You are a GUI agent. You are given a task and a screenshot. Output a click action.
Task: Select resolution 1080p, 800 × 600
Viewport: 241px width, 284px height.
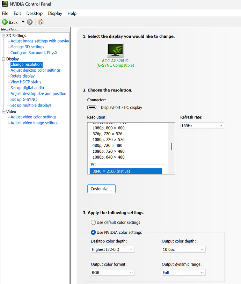tap(109, 128)
